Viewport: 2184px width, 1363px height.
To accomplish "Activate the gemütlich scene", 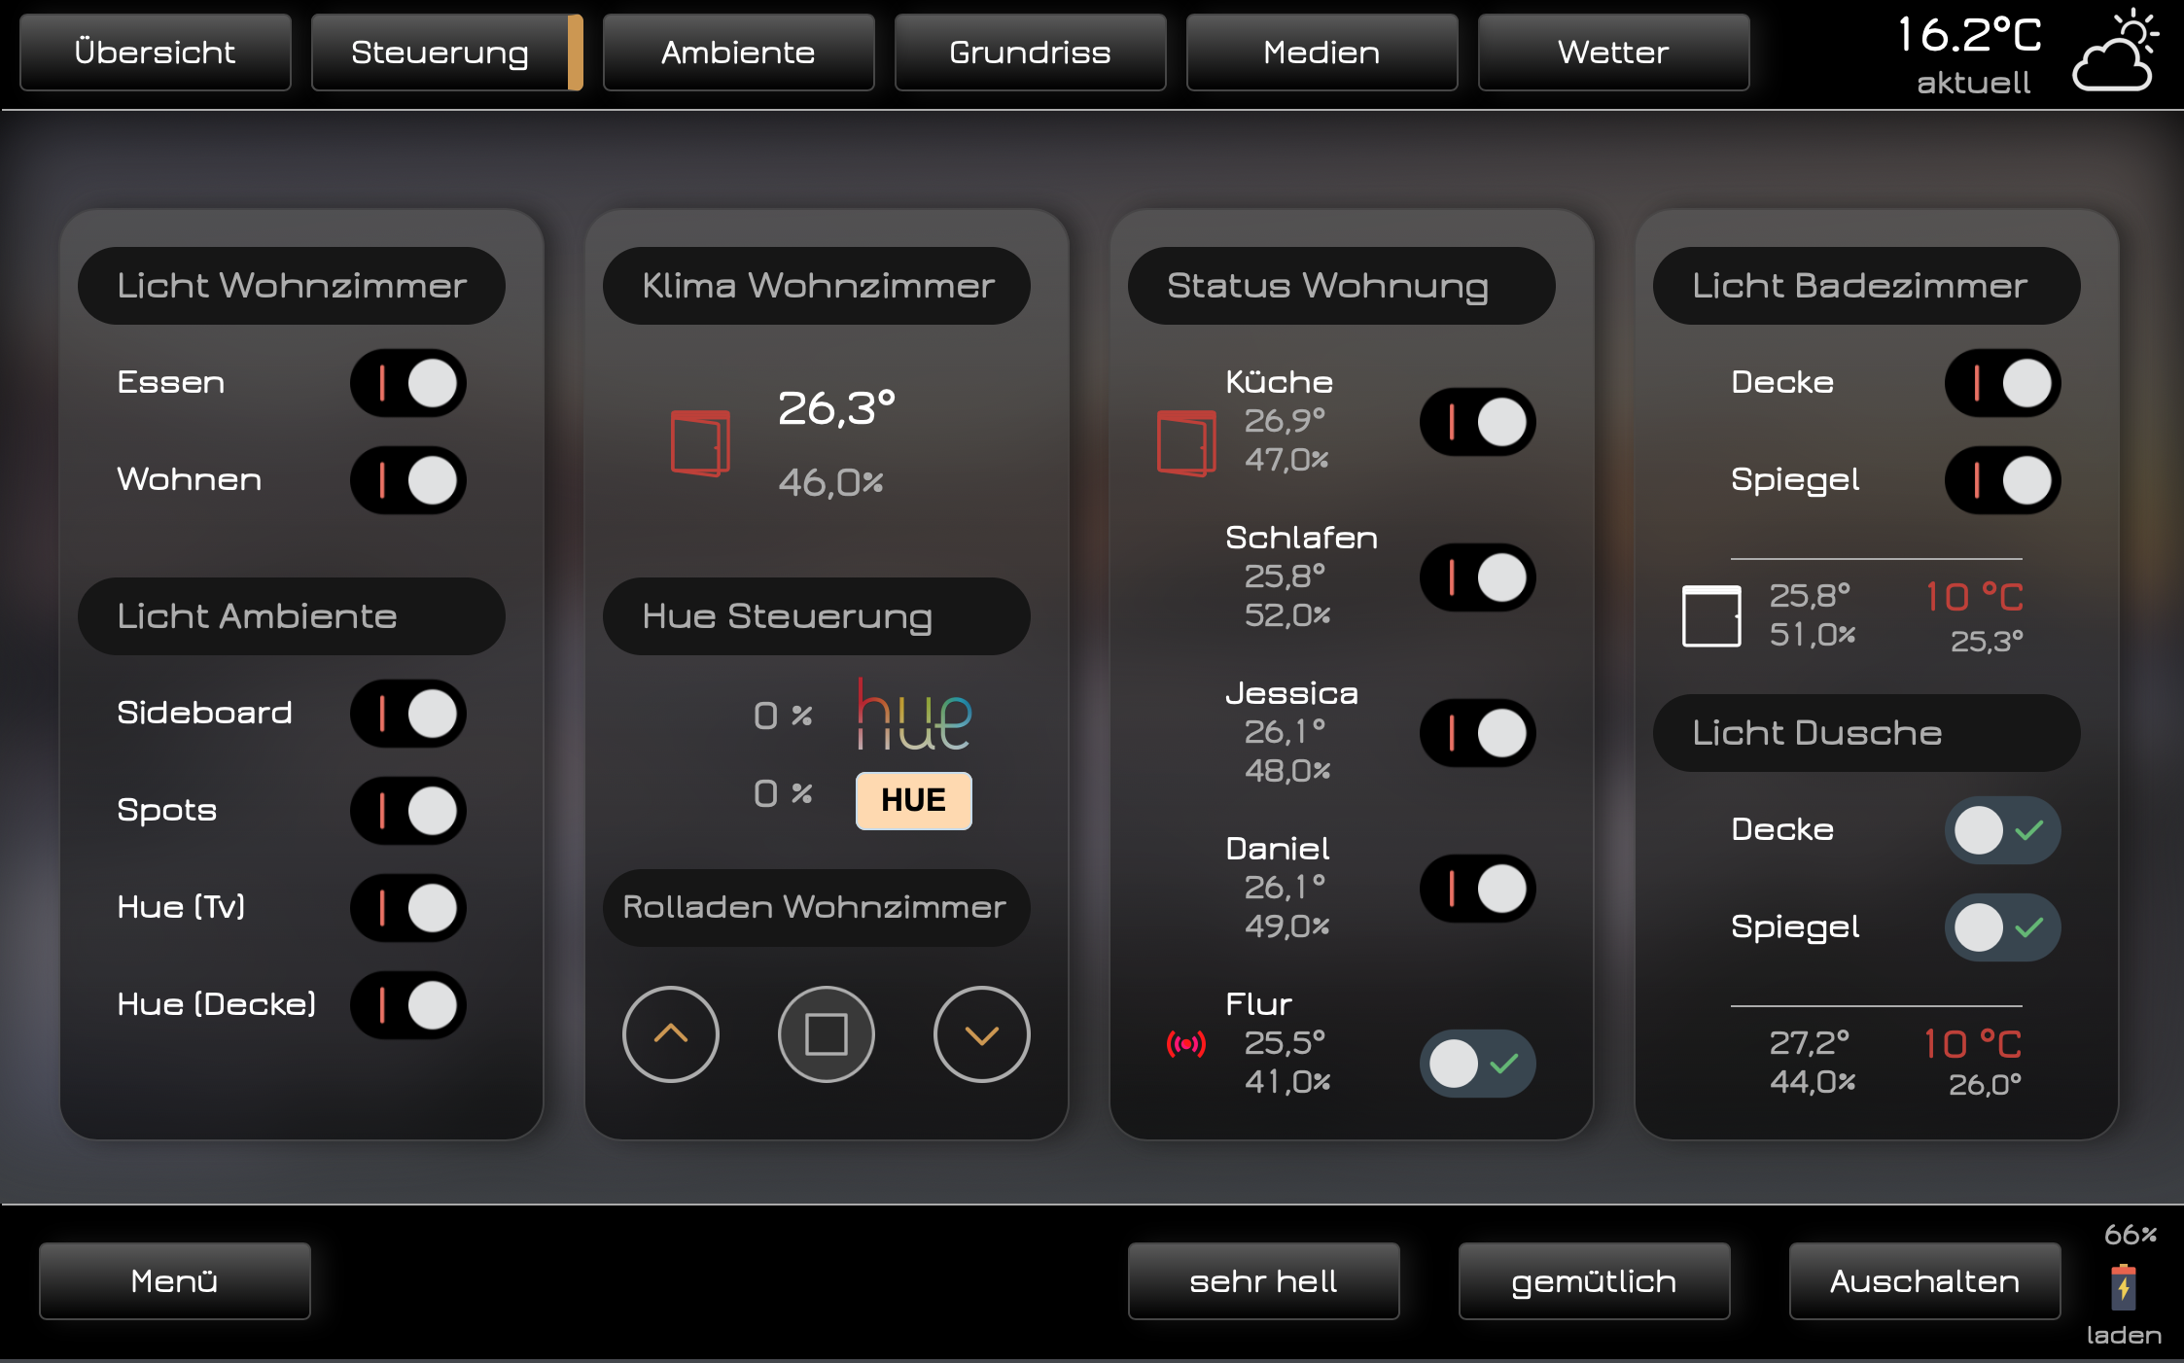I will [x=1595, y=1281].
